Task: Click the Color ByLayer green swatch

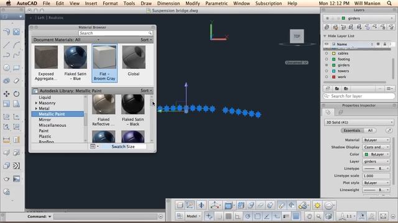Action: pos(366,154)
